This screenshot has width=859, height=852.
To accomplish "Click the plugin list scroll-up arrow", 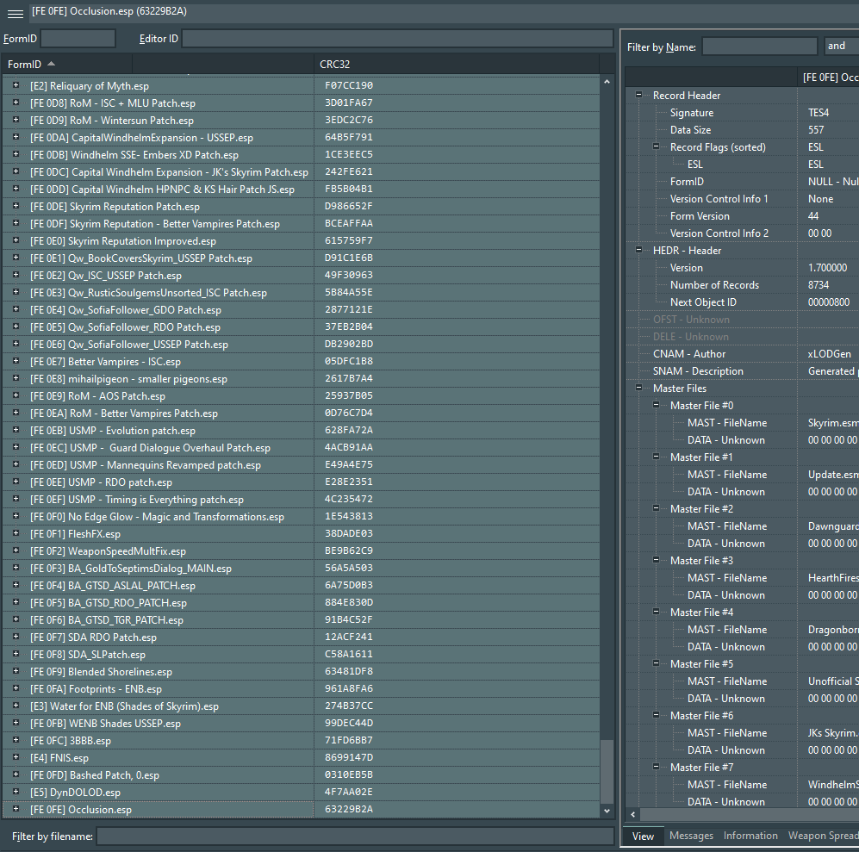I will (607, 82).
